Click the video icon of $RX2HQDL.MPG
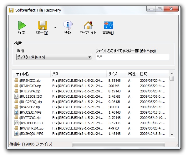The image size is (188, 157). pyautogui.click(x=16, y=133)
